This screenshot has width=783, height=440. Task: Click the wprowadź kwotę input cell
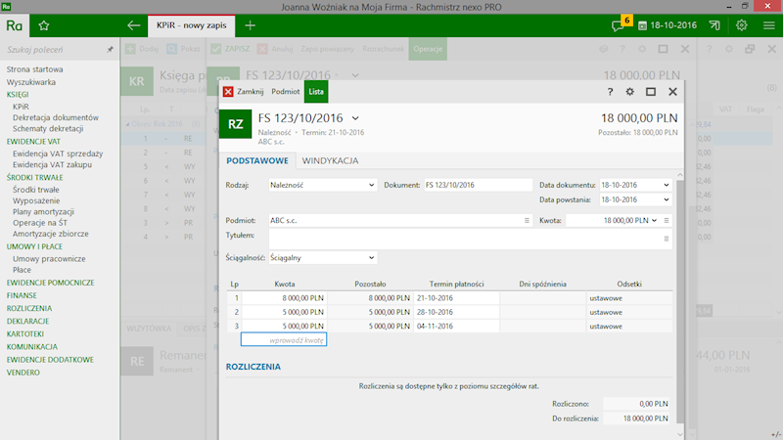pos(284,339)
